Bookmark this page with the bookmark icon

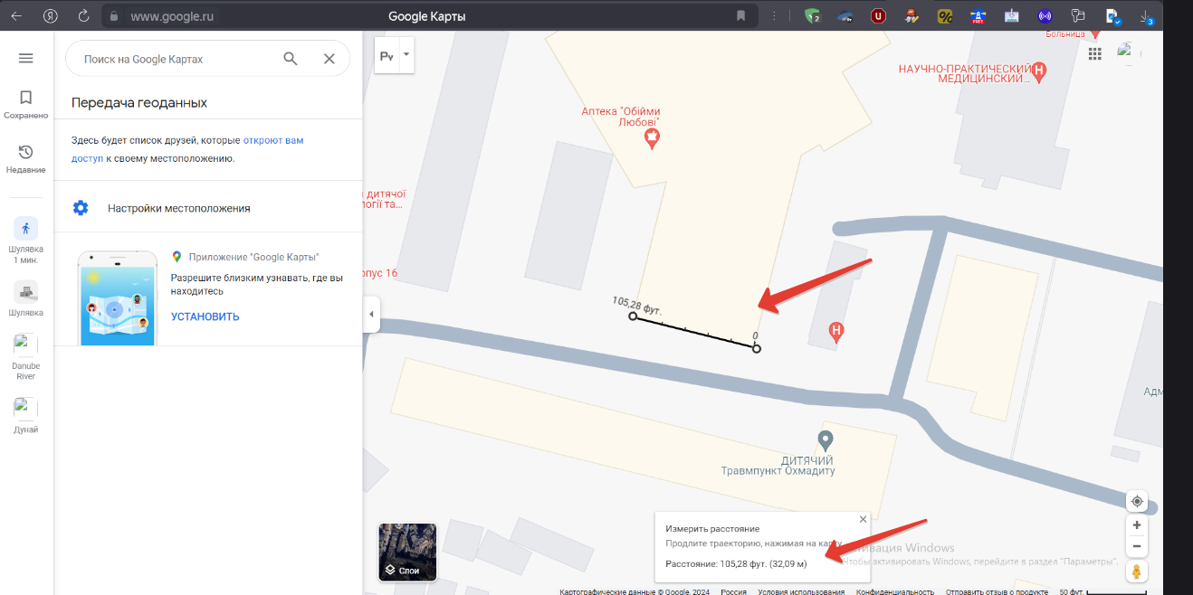point(740,16)
